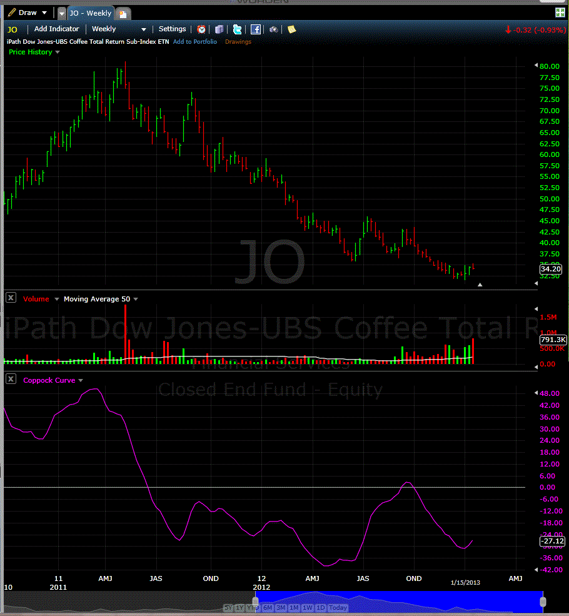Screen dimensions: 569x616
Task: Select the 3M time range
Action: pyautogui.click(x=281, y=608)
